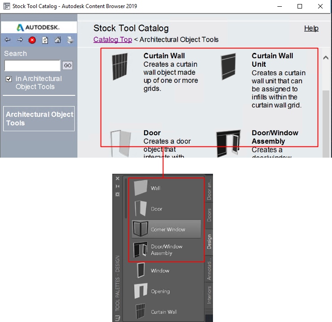Switch to the Interiors palette tab
The height and width of the screenshot is (322, 332).
point(209,295)
